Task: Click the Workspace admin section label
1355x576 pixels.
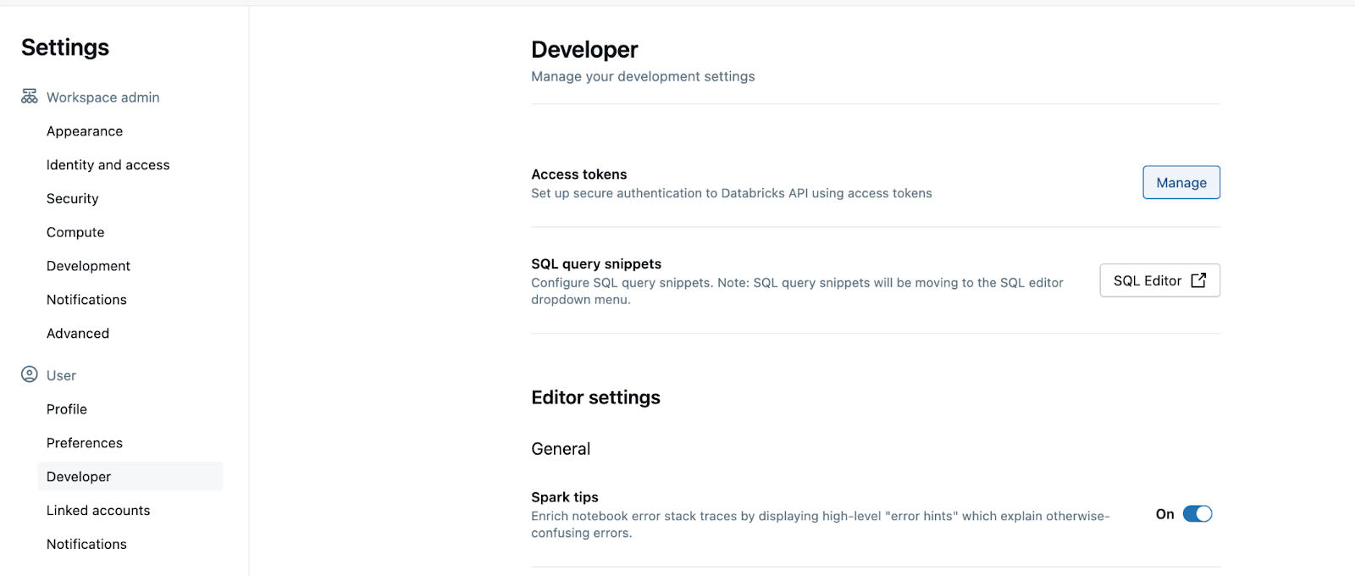Action: point(102,97)
